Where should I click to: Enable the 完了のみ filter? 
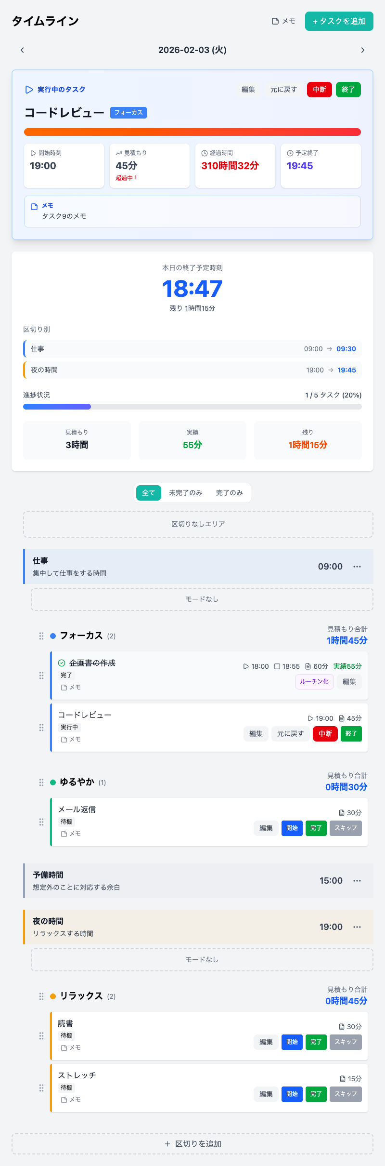[230, 493]
